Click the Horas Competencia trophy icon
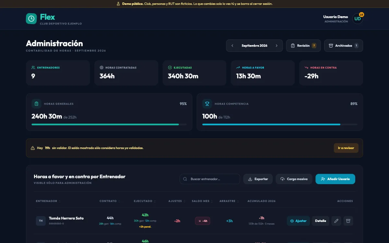Image resolution: width=389 pixels, height=243 pixels. click(207, 104)
